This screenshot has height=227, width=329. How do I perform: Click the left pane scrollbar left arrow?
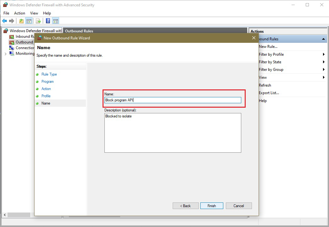point(5,215)
